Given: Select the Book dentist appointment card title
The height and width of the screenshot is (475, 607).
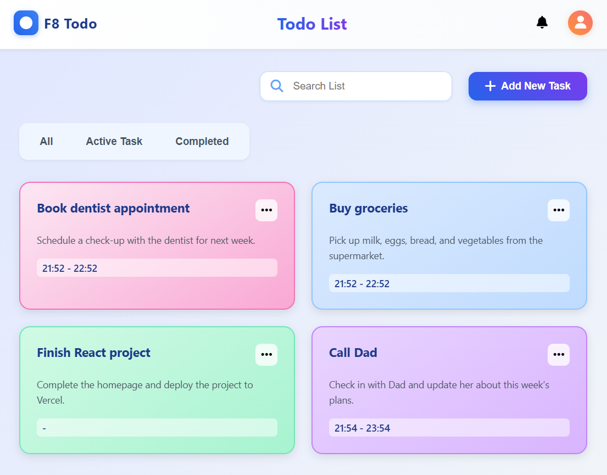Looking at the screenshot, I should coord(113,208).
